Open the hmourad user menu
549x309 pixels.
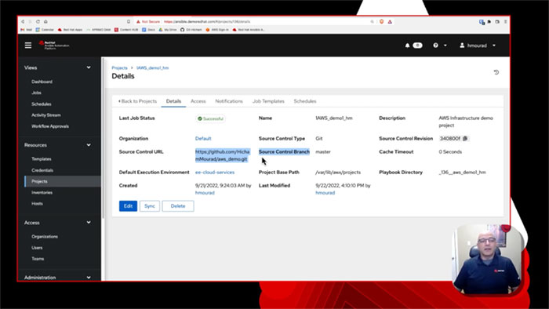[x=478, y=45]
